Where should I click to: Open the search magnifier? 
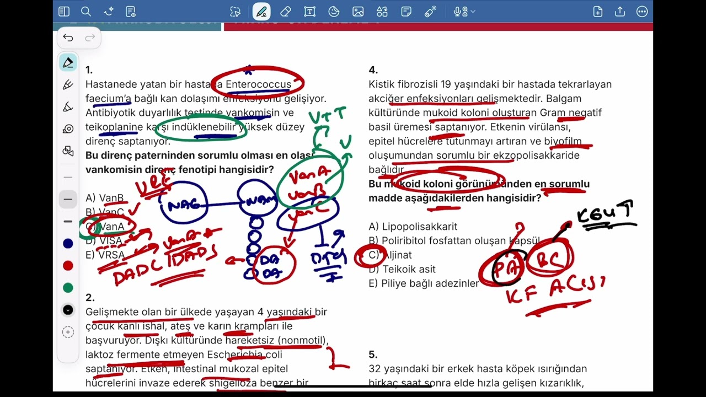click(85, 11)
